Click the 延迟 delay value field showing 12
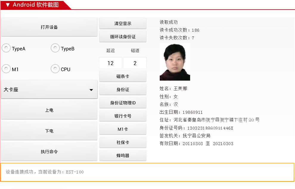The height and width of the screenshot is (189, 295). 110,63
